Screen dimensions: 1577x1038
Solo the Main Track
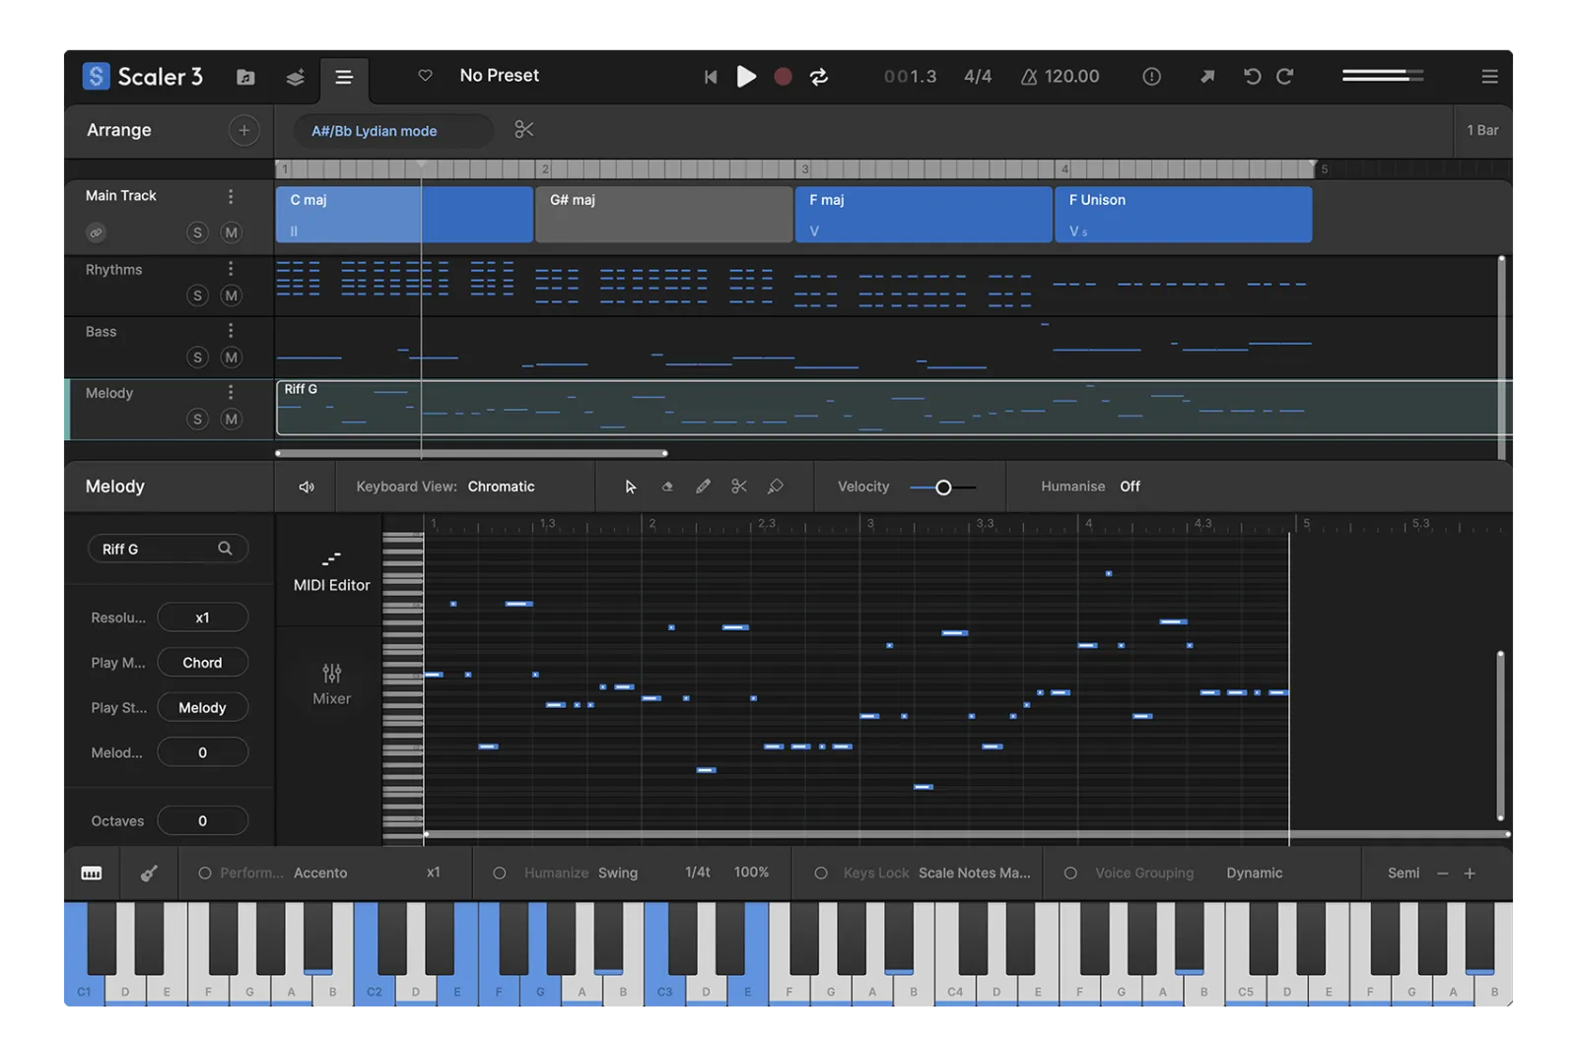[197, 232]
